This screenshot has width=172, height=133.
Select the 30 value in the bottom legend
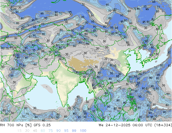tap(27, 131)
